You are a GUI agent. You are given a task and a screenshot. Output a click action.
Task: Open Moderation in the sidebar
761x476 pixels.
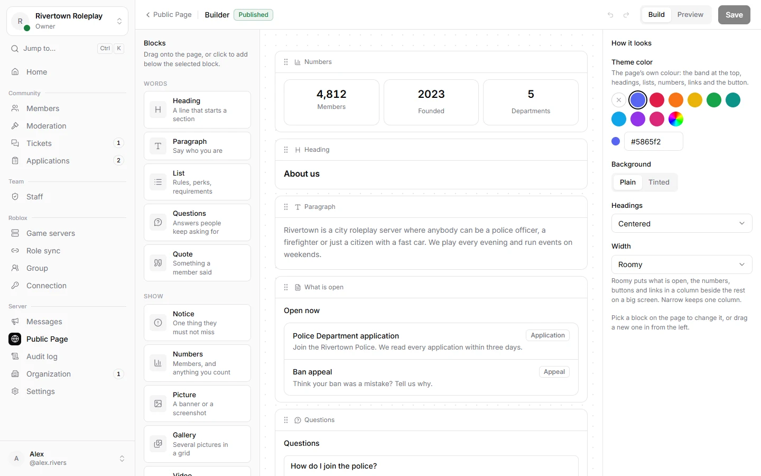[x=68, y=126]
